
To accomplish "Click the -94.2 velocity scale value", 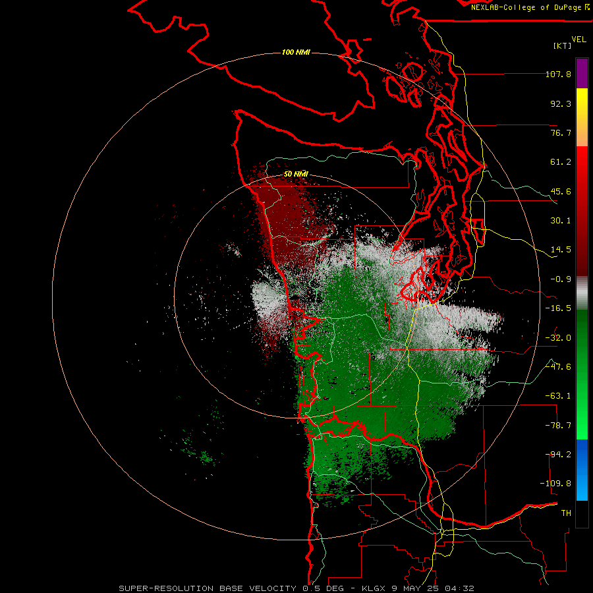I will click(558, 455).
